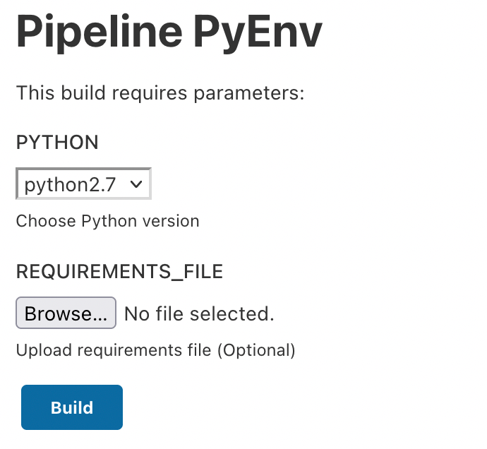Click the word "Upload" in file hint
Screen dimensions: 487x449
[38, 349]
